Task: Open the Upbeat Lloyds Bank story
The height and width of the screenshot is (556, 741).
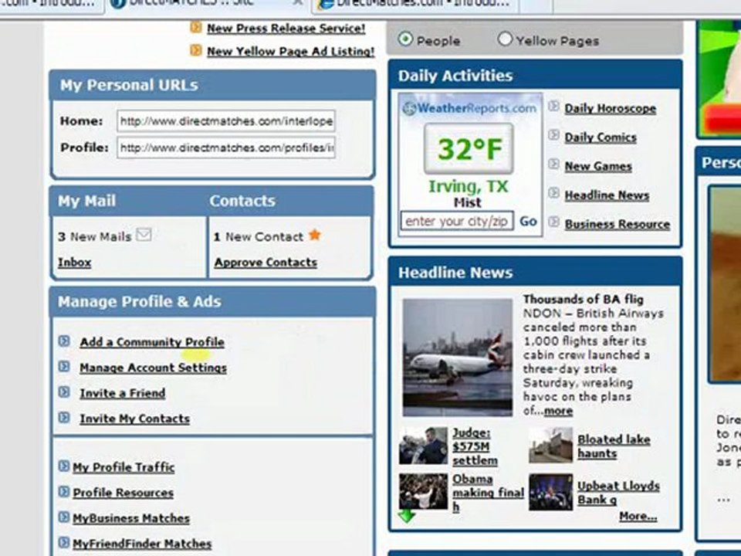Action: pos(618,493)
